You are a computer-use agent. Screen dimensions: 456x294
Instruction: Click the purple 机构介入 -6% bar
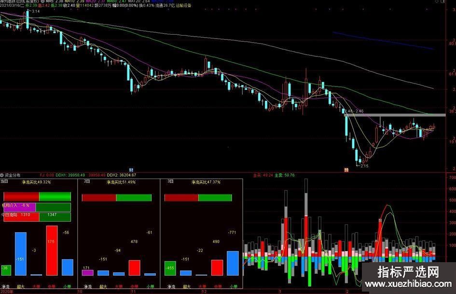coord(18,207)
